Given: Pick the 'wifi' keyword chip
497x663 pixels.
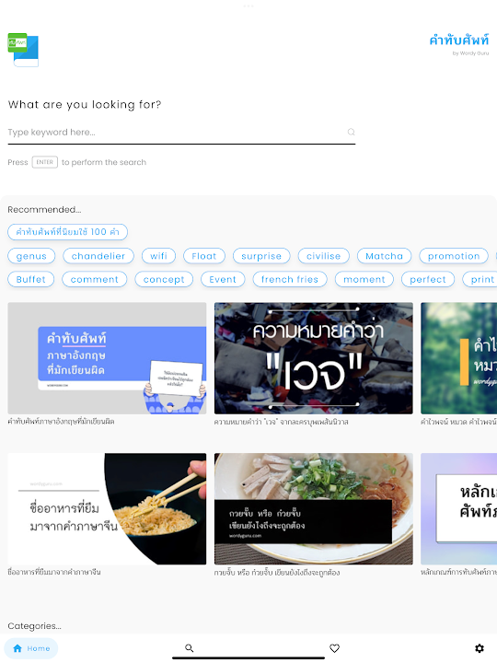Looking at the screenshot, I should pyautogui.click(x=158, y=256).
